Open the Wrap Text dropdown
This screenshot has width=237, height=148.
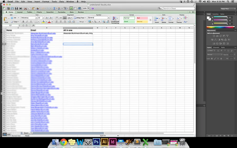click(85, 18)
